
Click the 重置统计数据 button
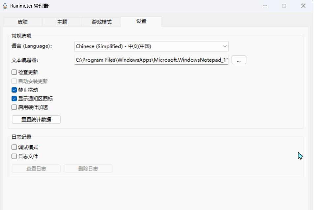coord(36,120)
